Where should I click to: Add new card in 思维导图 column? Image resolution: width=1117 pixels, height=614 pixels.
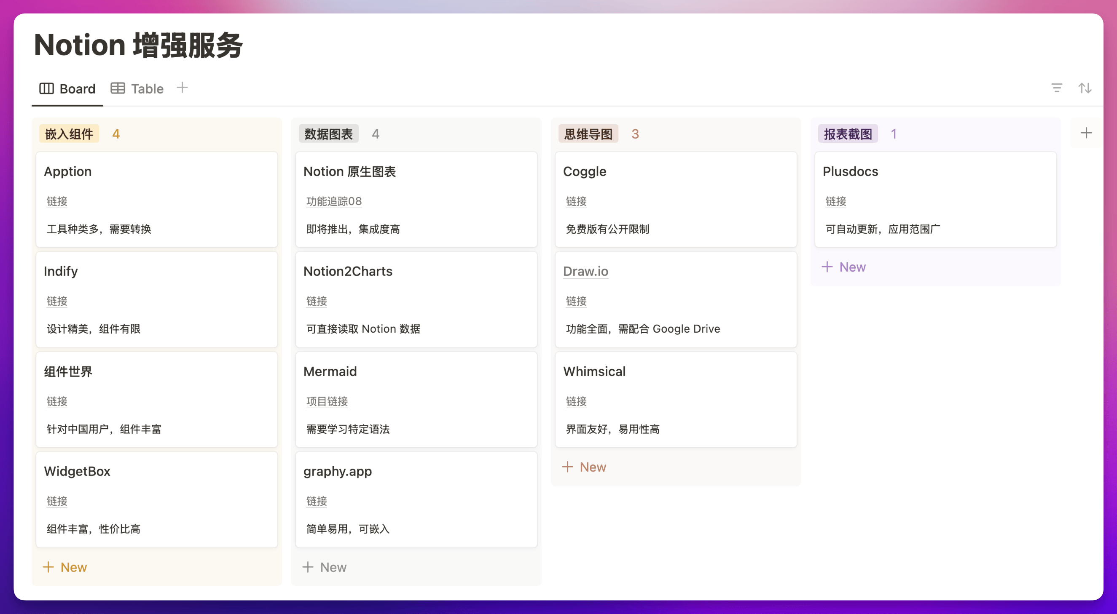[x=584, y=467]
